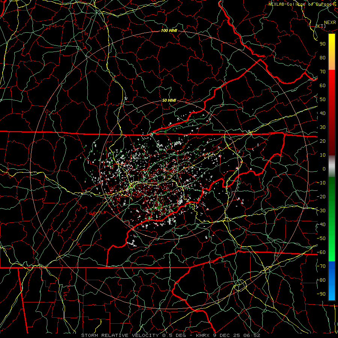The width and height of the screenshot is (338, 338).
Task: Click the -50 value on velocity scale
Action: [321, 238]
